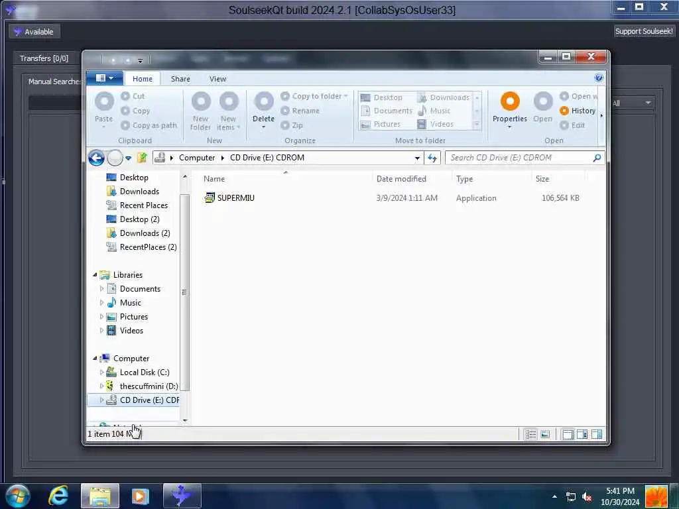
Task: Choose Pictures in Move to folder gallery
Action: [381, 124]
